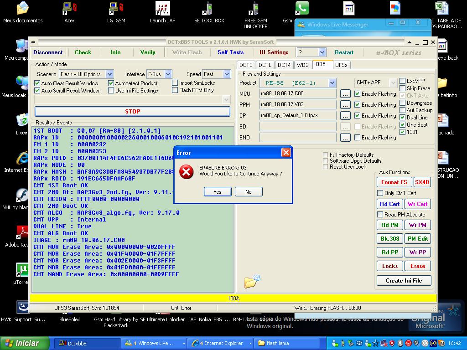Click Yes in the Error dialog
This screenshot has height=350, width=467.
pyautogui.click(x=218, y=192)
